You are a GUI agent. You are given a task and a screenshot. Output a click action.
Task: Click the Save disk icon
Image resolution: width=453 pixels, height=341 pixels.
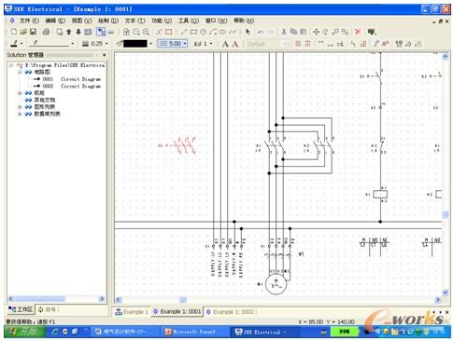click(33, 32)
